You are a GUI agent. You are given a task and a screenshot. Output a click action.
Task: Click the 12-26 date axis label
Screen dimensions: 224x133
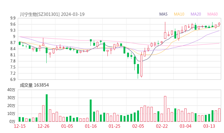click(43, 126)
